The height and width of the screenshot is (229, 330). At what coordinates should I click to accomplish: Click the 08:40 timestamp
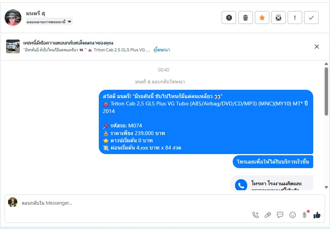pyautogui.click(x=163, y=70)
